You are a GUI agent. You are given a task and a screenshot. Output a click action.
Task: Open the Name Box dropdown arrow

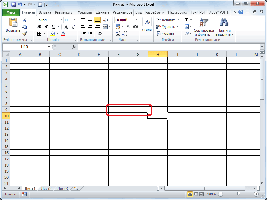49,47
